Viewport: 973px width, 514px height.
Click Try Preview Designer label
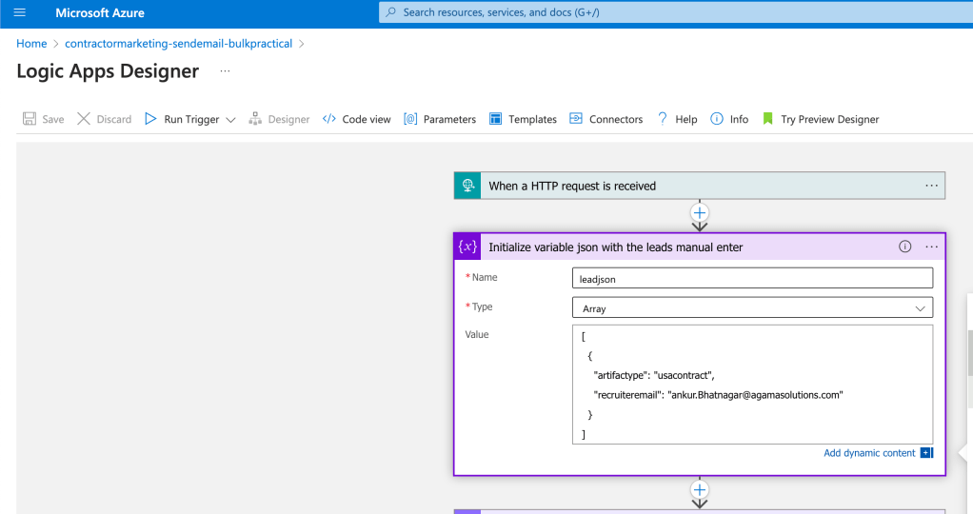tap(829, 119)
